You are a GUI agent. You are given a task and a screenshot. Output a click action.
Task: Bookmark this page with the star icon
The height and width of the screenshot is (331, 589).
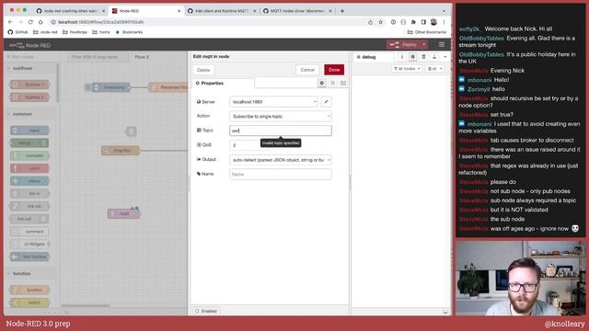tap(380, 22)
